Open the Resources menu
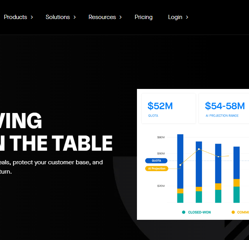This screenshot has width=249, height=240. pos(102,17)
